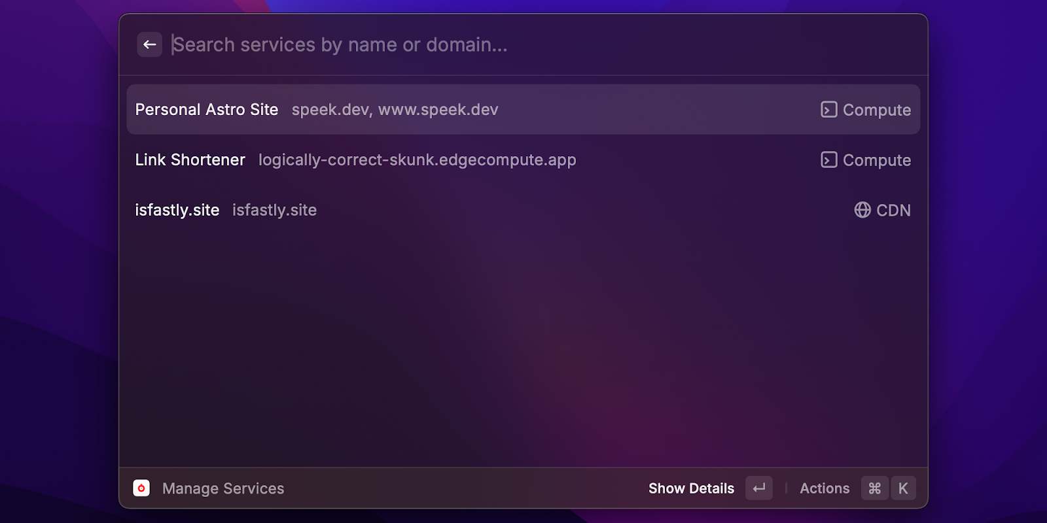
Task: Click the Compute icon beside Link Shortener
Action: [828, 160]
